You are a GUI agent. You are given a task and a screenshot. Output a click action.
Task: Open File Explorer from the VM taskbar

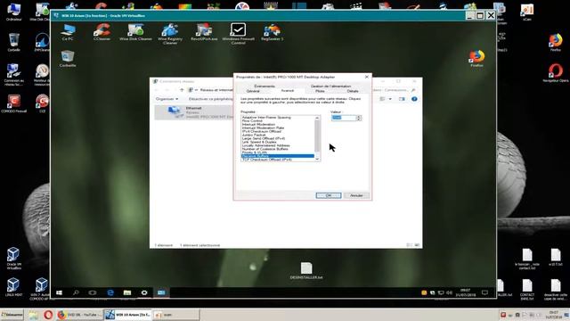[x=127, y=292]
